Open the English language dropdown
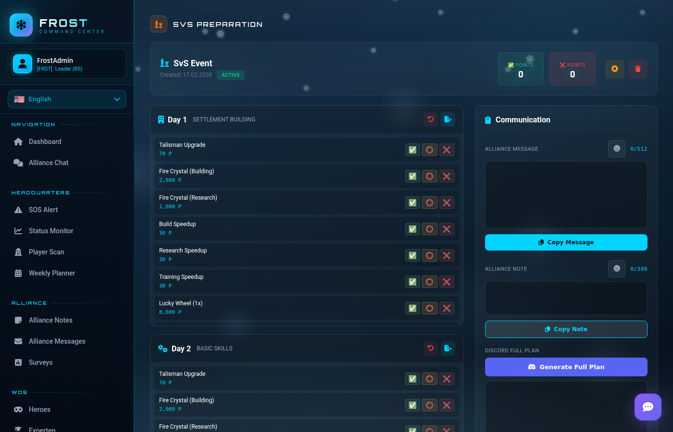This screenshot has height=432, width=673. [x=67, y=99]
